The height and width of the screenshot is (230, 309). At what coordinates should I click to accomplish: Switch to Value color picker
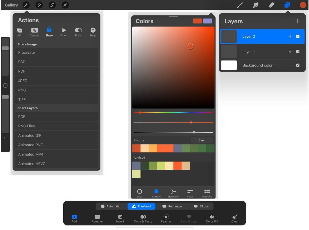click(x=190, y=193)
